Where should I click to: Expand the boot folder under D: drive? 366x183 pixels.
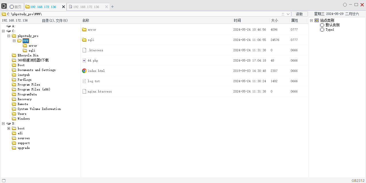tap(9, 128)
